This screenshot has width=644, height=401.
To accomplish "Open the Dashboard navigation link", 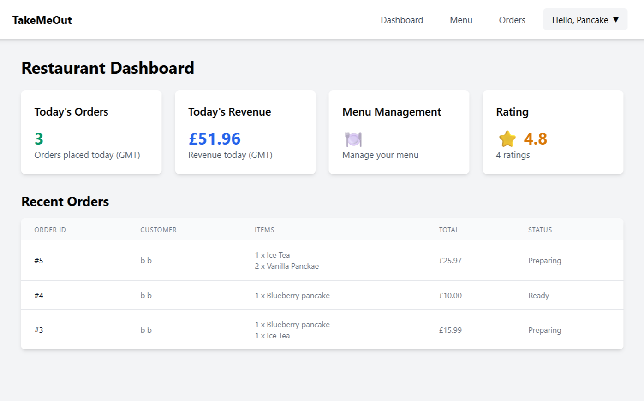I will click(x=401, y=20).
